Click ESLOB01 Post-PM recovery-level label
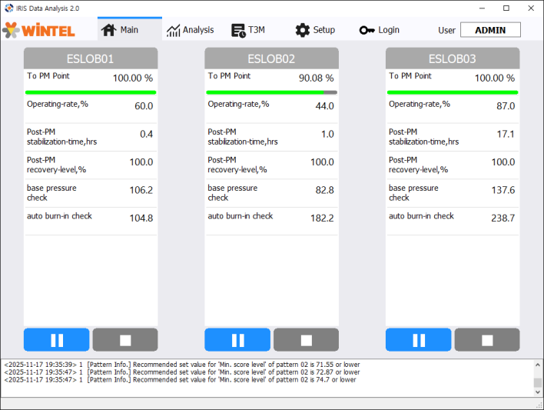The height and width of the screenshot is (410, 544). click(x=57, y=165)
